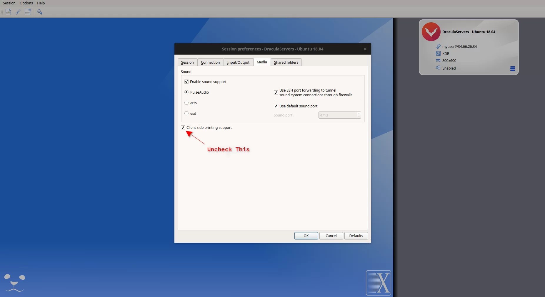
Task: Click the DraculaServers bat session logo
Action: tap(431, 31)
